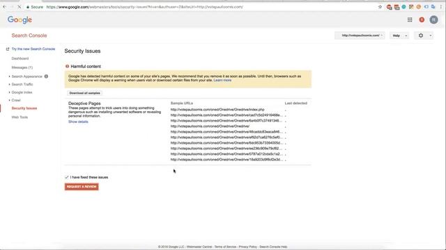Click the rightmost blue extension icon
The height and width of the screenshot is (250, 446).
pos(433,7)
